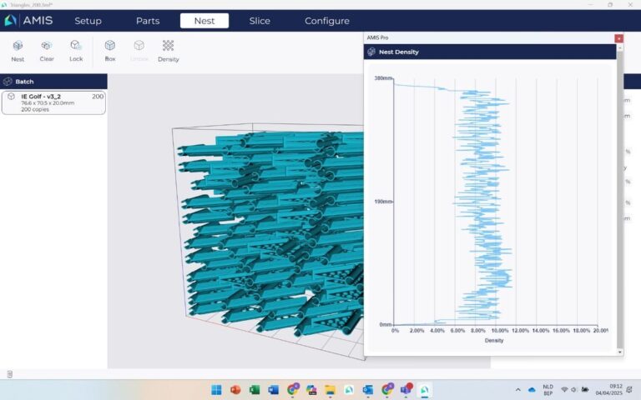Viewport: 641px width, 400px height.
Task: Select the Clear nest tool
Action: coord(47,51)
